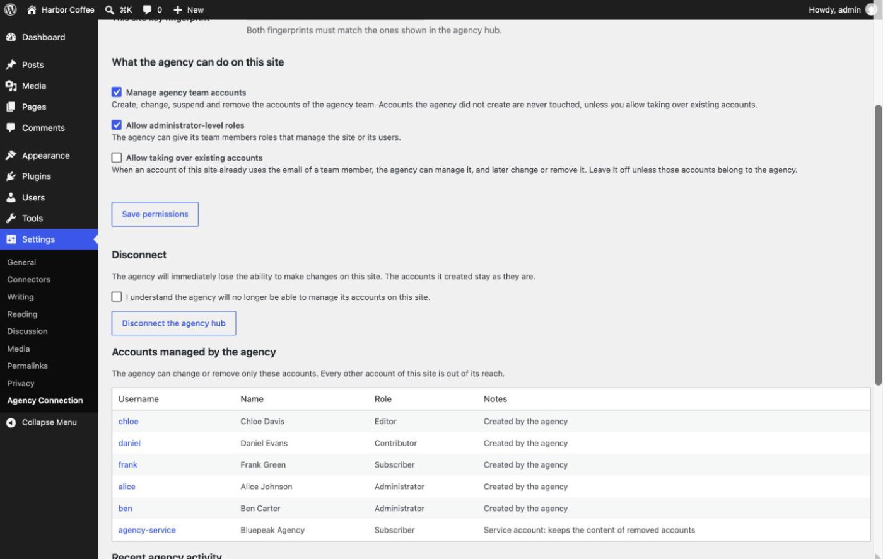Open the Reading settings submenu item
The height and width of the screenshot is (559, 883).
coord(22,314)
